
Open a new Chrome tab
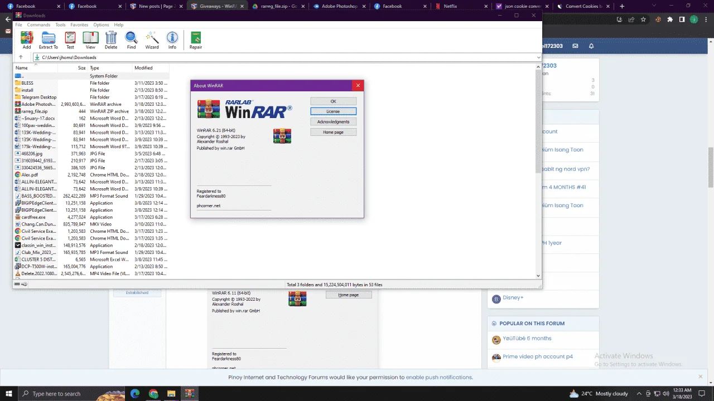622,6
